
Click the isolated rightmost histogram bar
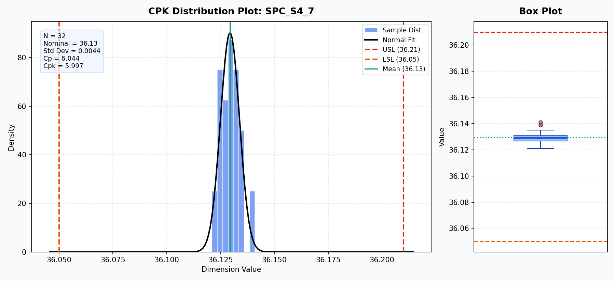point(252,222)
